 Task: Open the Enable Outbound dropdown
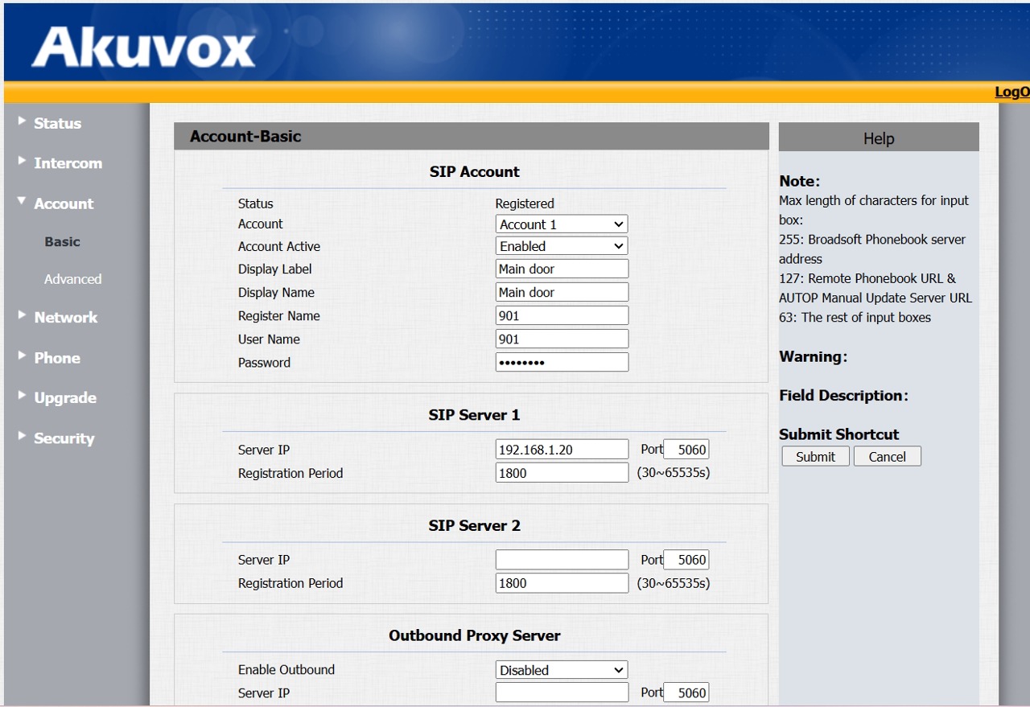point(561,670)
